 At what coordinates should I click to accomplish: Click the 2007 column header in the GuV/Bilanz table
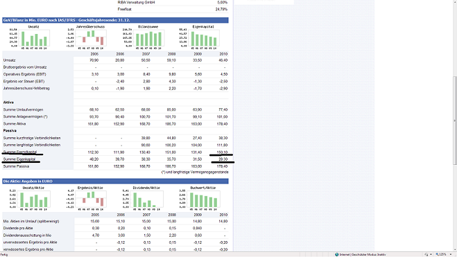tap(146, 54)
